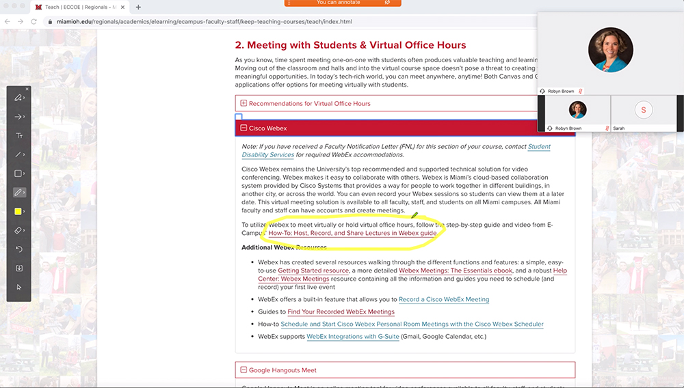Screen dimensions: 684x388
Task: Go back in the browser
Action: pyautogui.click(x=7, y=21)
